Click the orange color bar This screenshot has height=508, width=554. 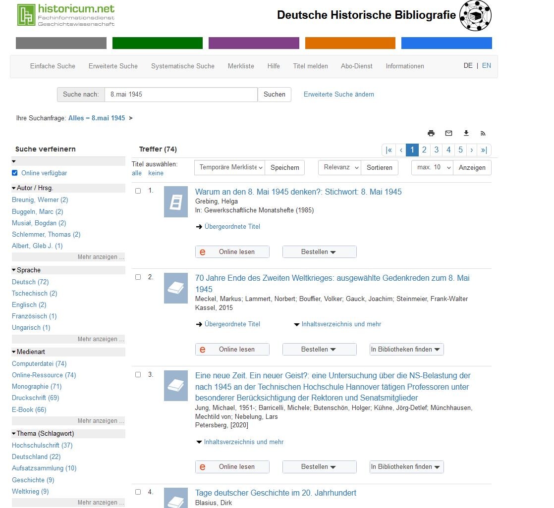click(x=350, y=43)
